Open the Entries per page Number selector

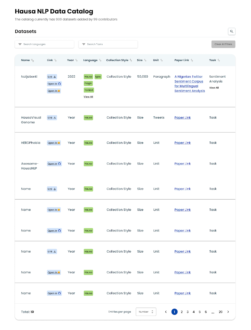coord(146,311)
